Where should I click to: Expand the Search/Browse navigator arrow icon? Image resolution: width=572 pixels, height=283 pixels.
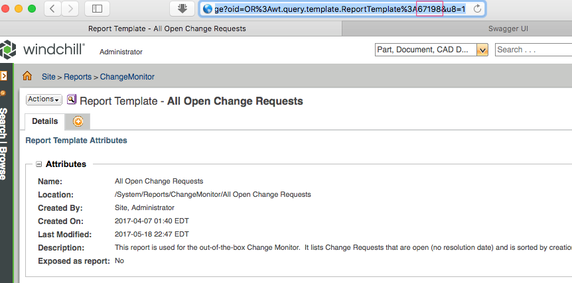click(x=3, y=76)
